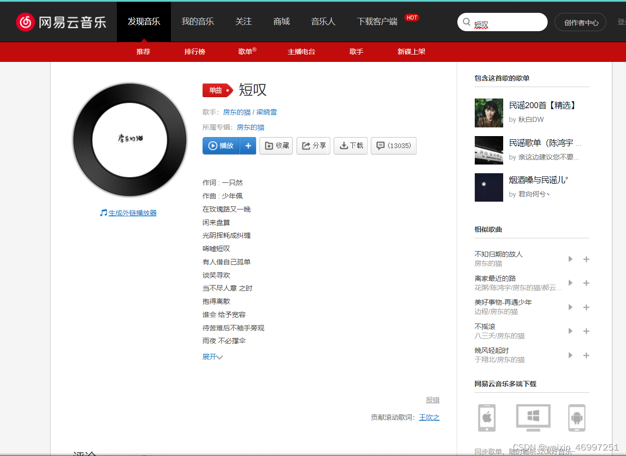
Task: Open the 商城 tab
Action: (281, 22)
